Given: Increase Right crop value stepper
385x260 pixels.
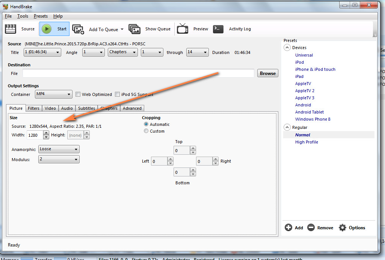Looking at the screenshot, I should tap(215, 159).
